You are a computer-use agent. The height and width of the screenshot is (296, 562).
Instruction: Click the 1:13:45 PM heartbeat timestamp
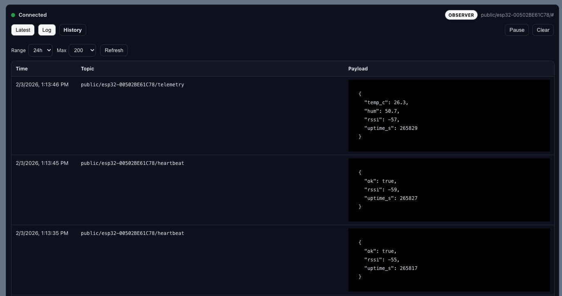click(x=42, y=163)
